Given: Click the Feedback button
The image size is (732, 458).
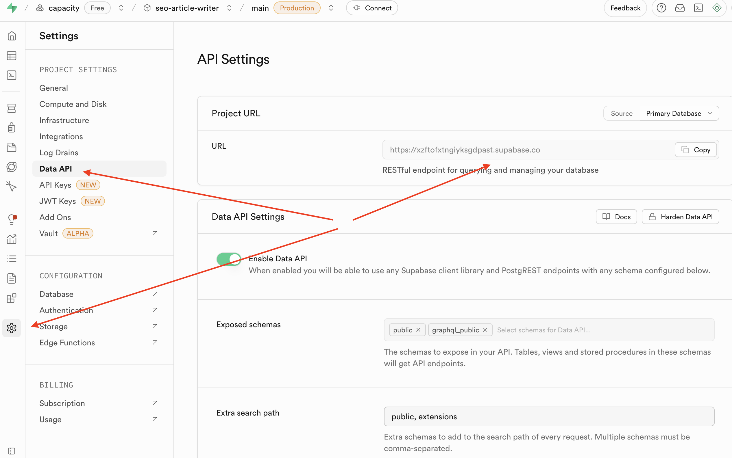Looking at the screenshot, I should [x=625, y=8].
